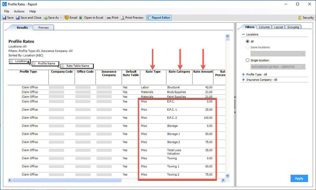Open the File menu
316x190 pixels.
click(x=7, y=11)
